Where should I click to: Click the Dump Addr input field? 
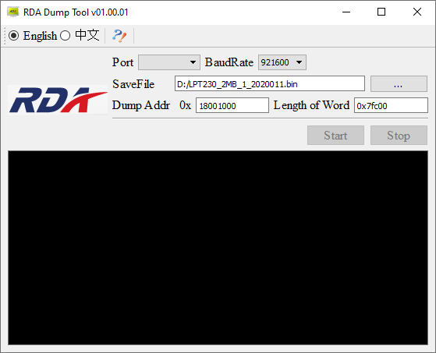coord(232,105)
